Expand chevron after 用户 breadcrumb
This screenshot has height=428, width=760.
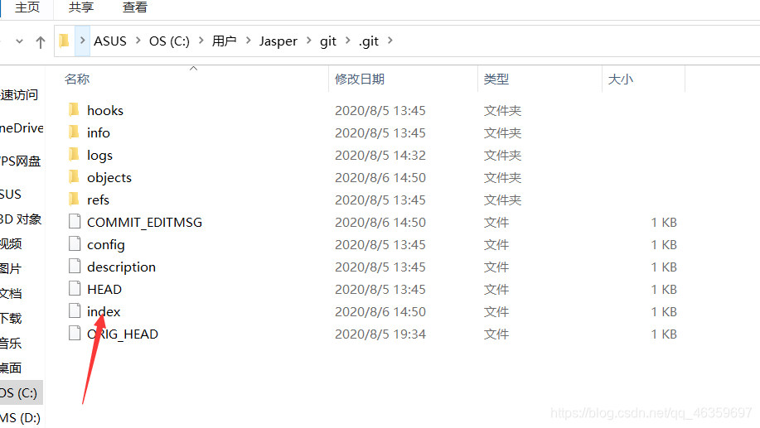coord(248,41)
